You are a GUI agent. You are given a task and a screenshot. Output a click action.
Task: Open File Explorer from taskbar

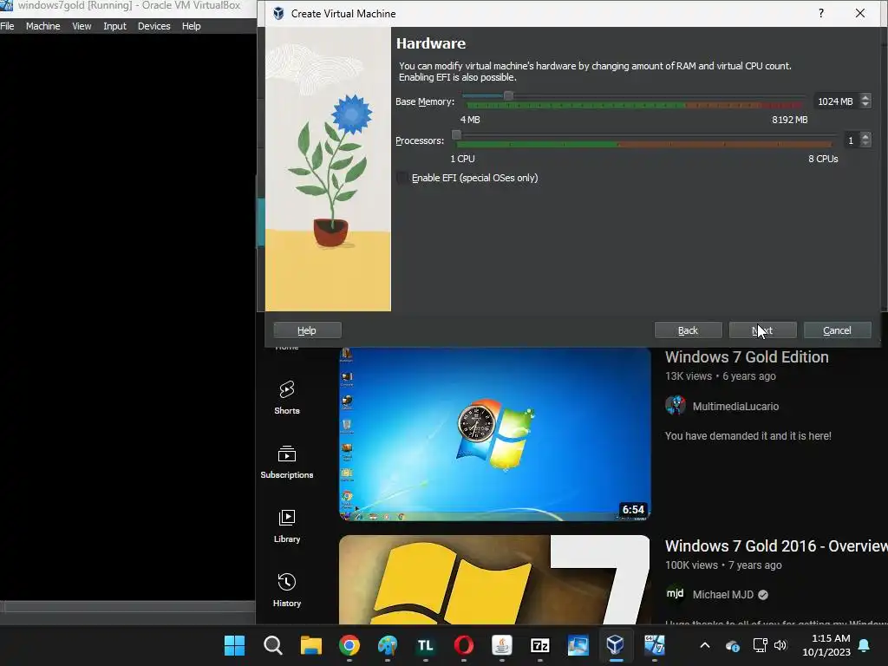click(x=311, y=645)
